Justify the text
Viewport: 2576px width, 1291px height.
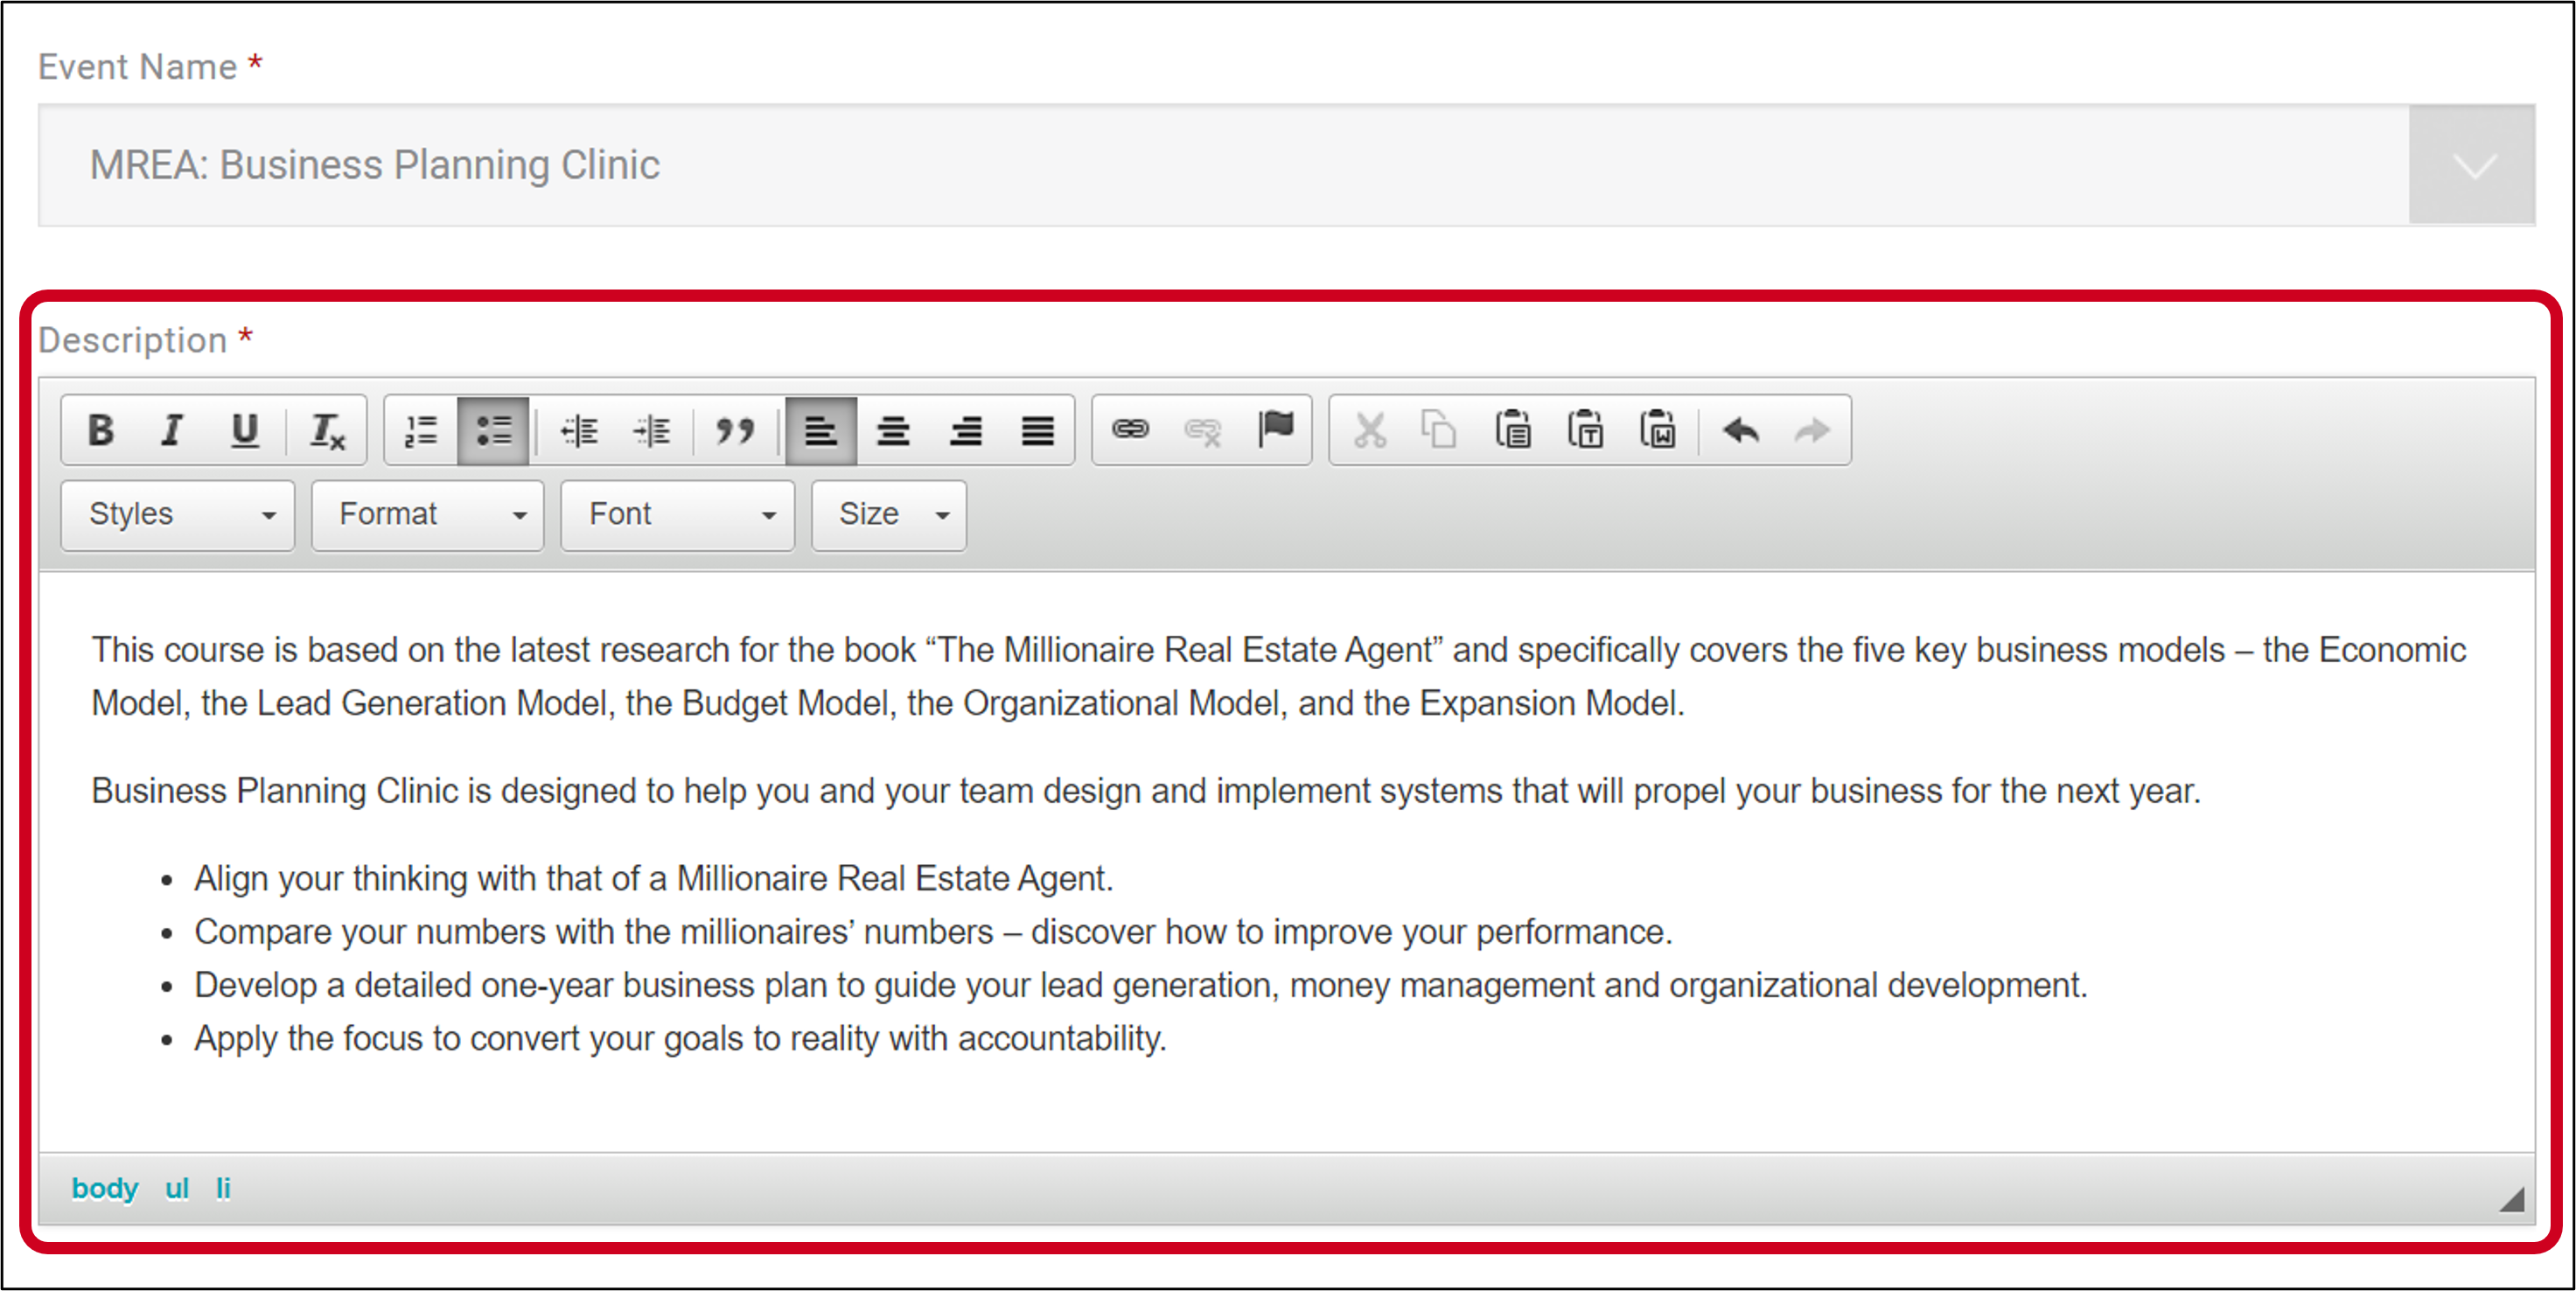tap(1038, 431)
